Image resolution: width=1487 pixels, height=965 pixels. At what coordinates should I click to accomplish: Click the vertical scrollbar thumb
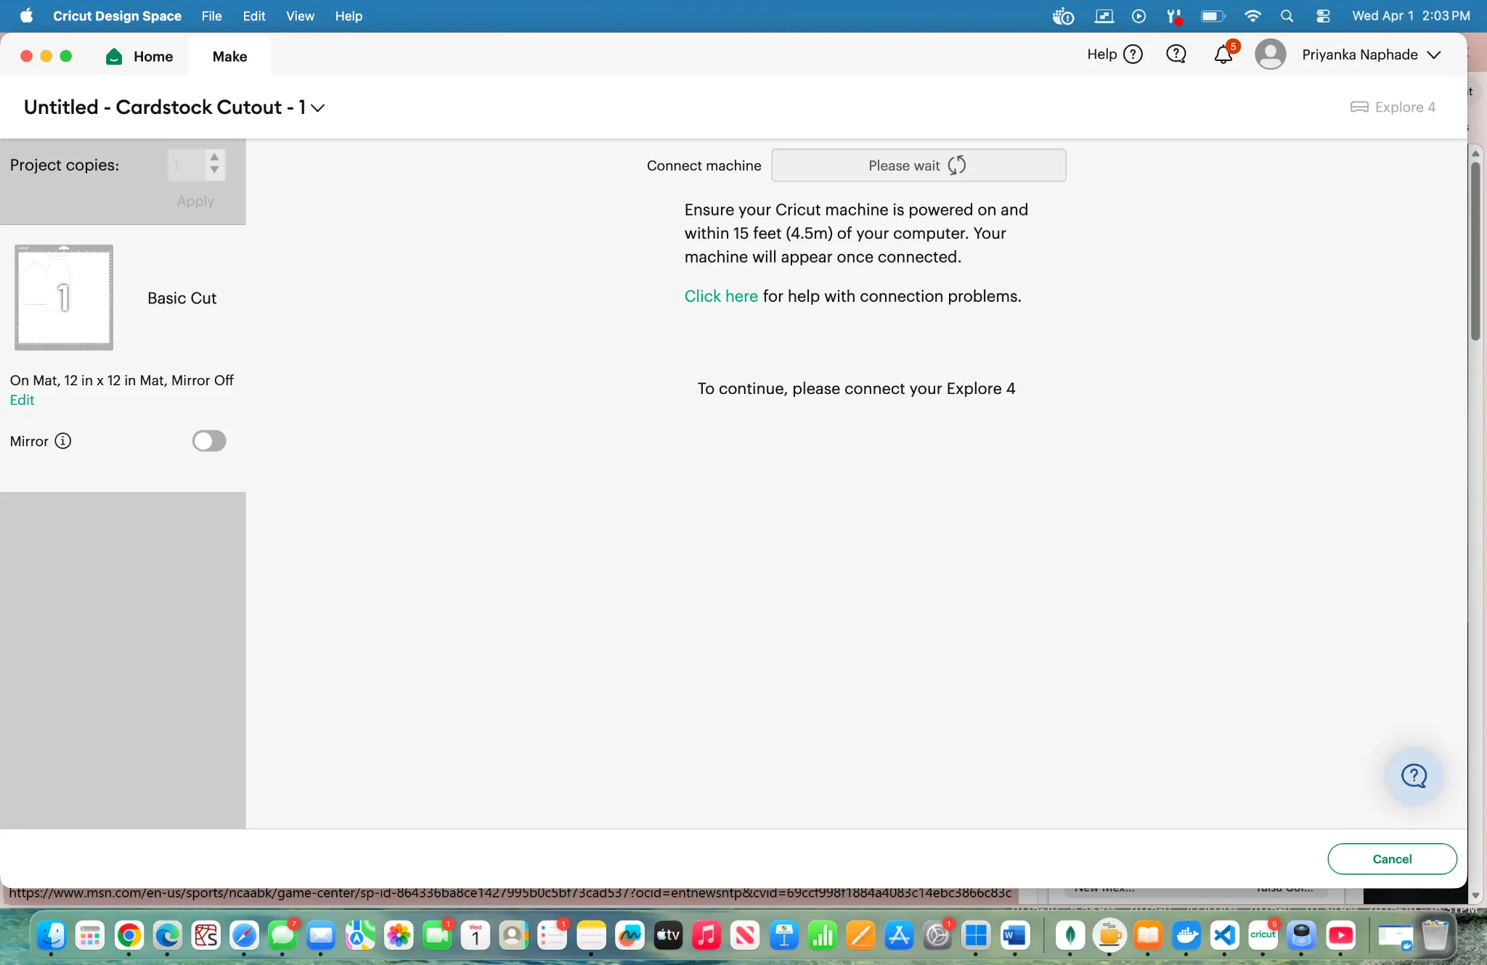pyautogui.click(x=1475, y=250)
